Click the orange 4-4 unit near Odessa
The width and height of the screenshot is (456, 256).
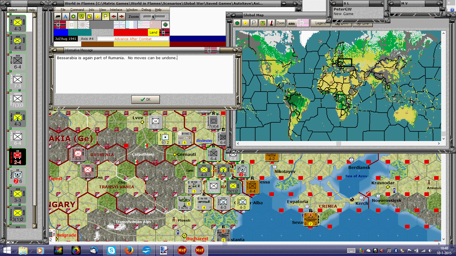252,187
